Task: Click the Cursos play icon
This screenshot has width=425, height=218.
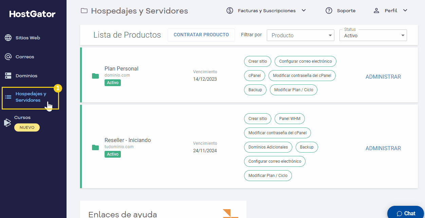Action: [x=7, y=122]
